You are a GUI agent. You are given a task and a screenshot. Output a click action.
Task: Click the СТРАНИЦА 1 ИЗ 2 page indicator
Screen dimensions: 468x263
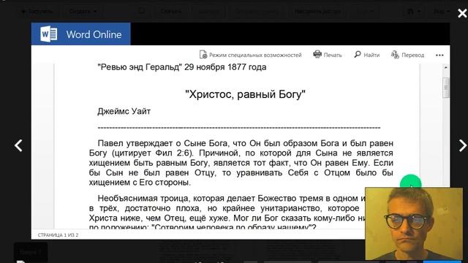click(x=58, y=235)
